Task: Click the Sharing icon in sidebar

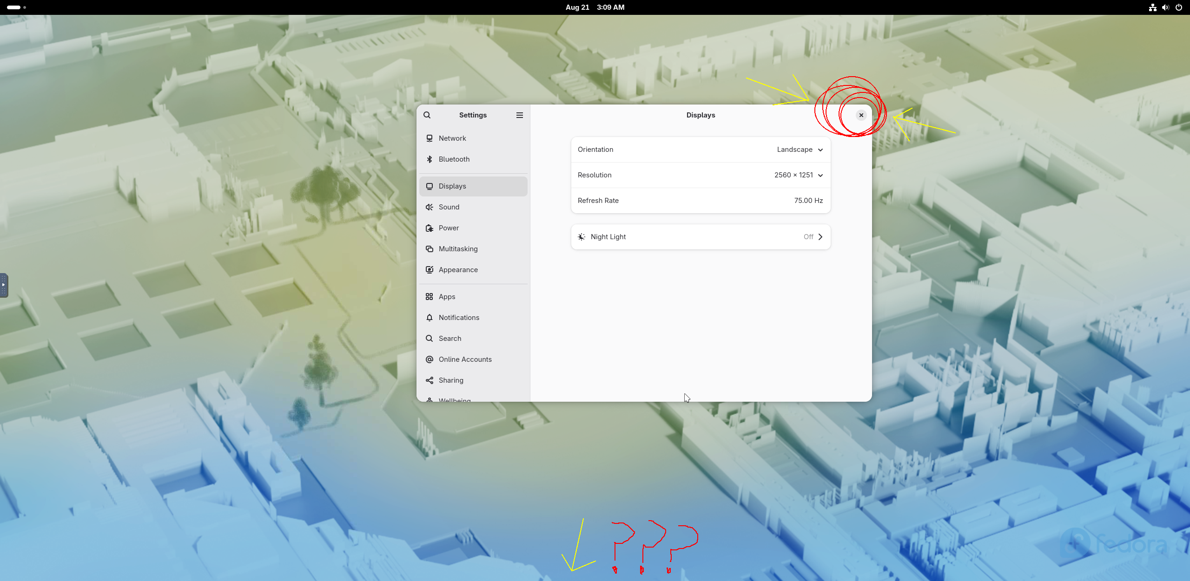Action: point(430,380)
